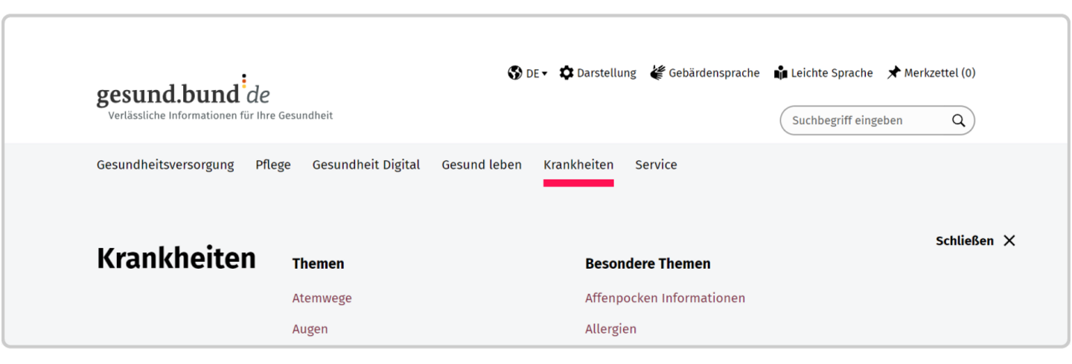The width and height of the screenshot is (1072, 364).
Task: Open the Service menu
Action: coord(656,165)
